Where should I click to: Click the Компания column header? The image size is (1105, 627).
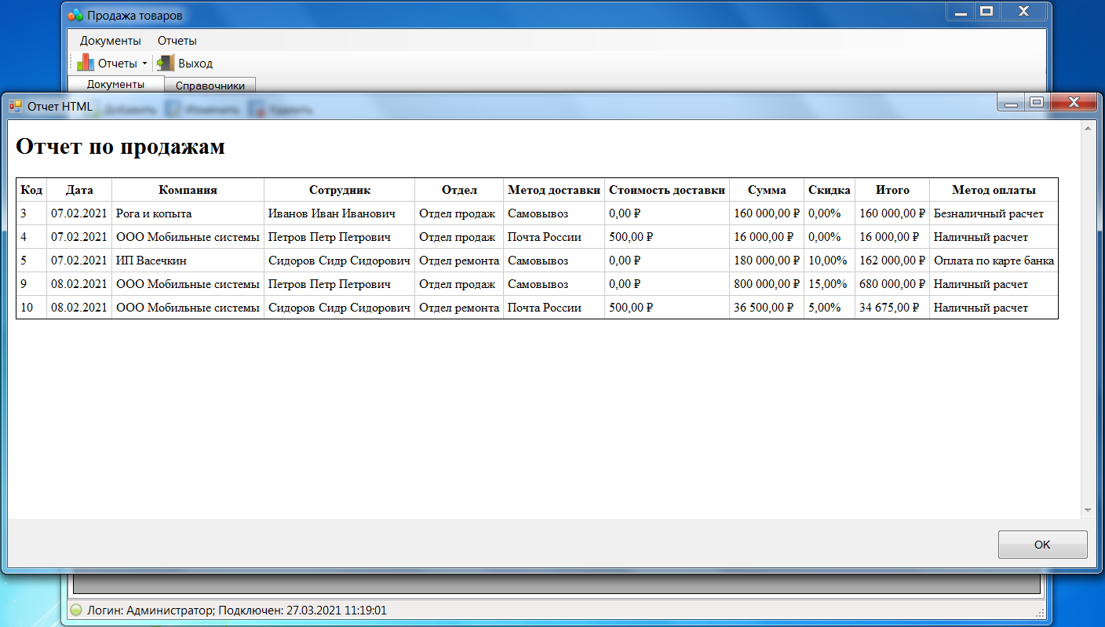[x=188, y=190]
